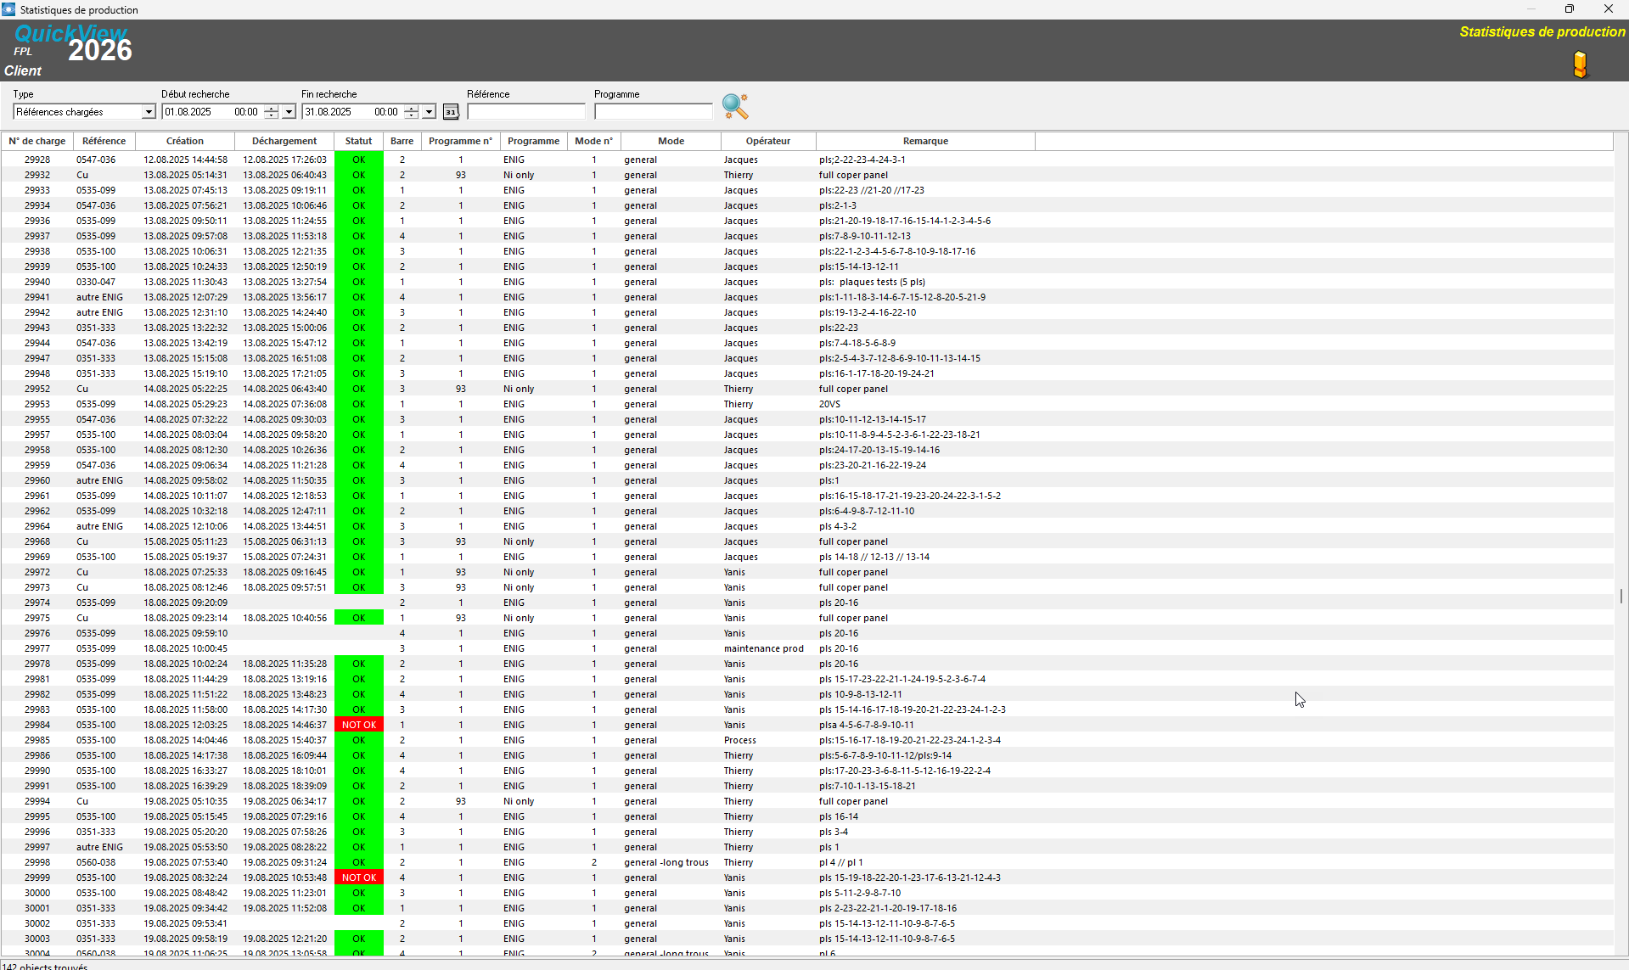Expand the Fin recherche date dropdown
This screenshot has width=1629, height=970.
(429, 112)
